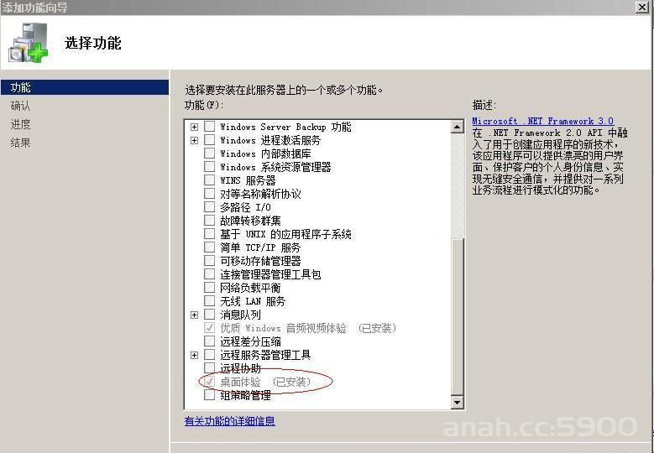Tick 组策略管理 checkbox
The image size is (654, 453).
209,394
